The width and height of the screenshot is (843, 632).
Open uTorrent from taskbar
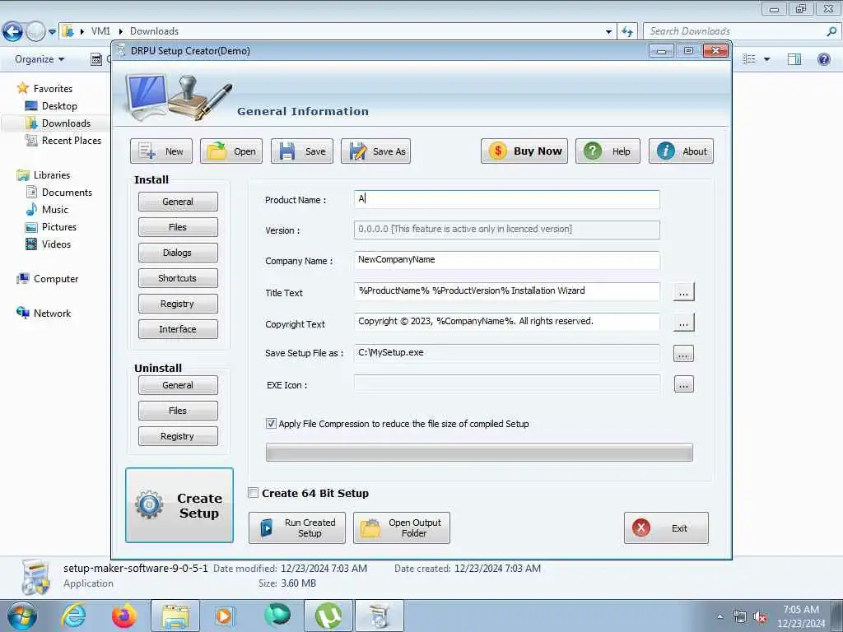(328, 616)
